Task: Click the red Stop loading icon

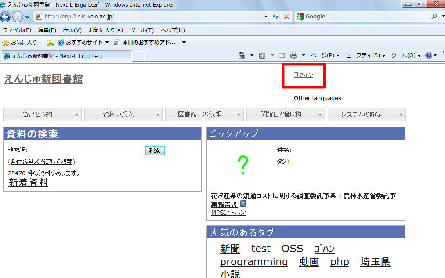Action: point(286,17)
